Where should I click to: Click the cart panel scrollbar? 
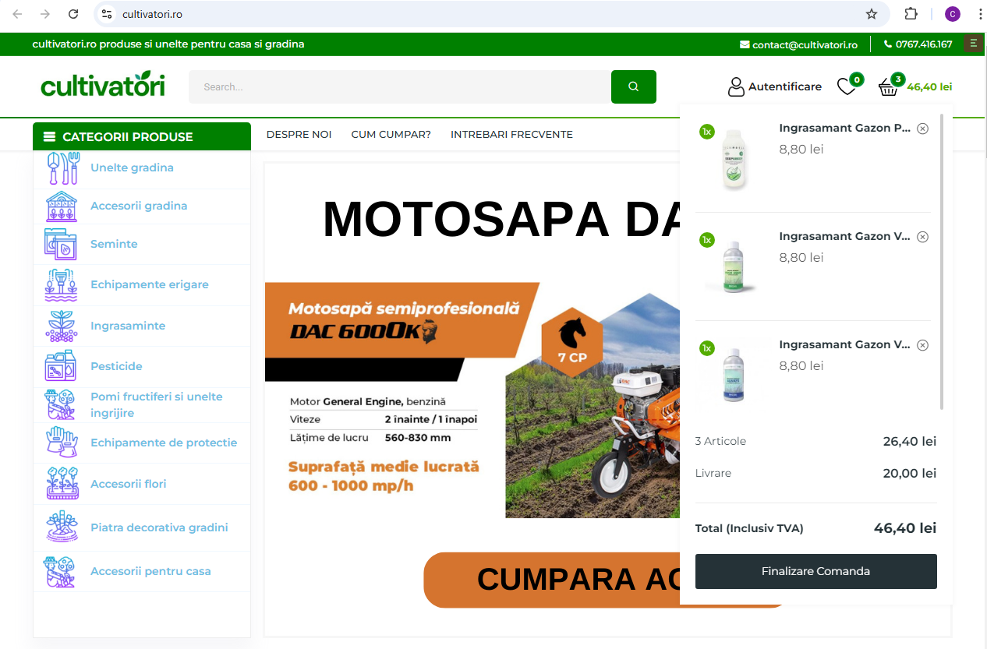tap(943, 262)
